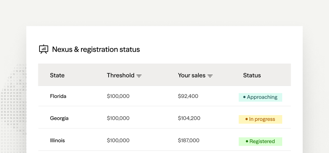Click Florida's $100,000 threshold value
Image resolution: width=329 pixels, height=153 pixels.
(118, 96)
